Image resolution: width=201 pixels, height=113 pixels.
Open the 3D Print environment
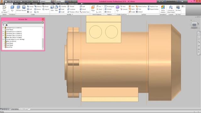(178, 8)
